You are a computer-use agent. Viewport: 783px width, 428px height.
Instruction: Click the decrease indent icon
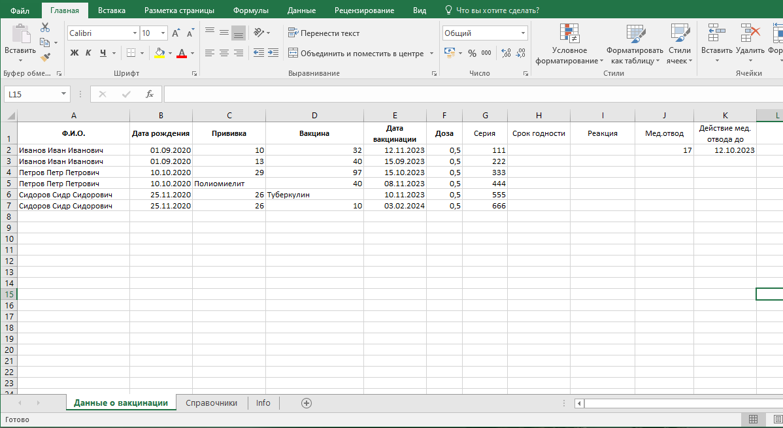(x=259, y=53)
